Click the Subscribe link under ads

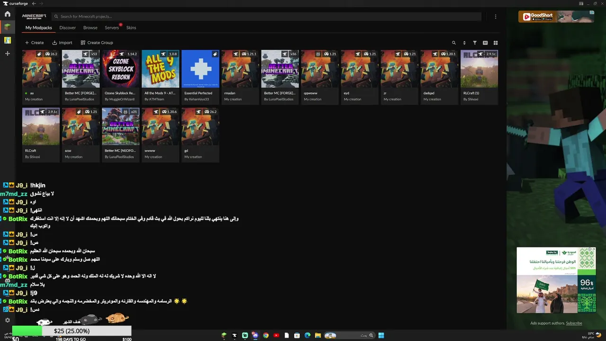574,323
